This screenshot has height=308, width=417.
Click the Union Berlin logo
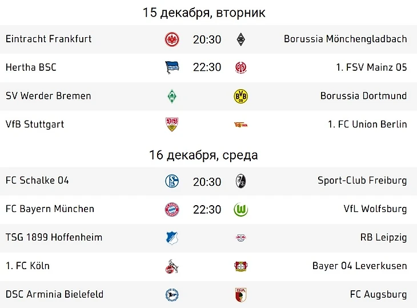point(240,125)
